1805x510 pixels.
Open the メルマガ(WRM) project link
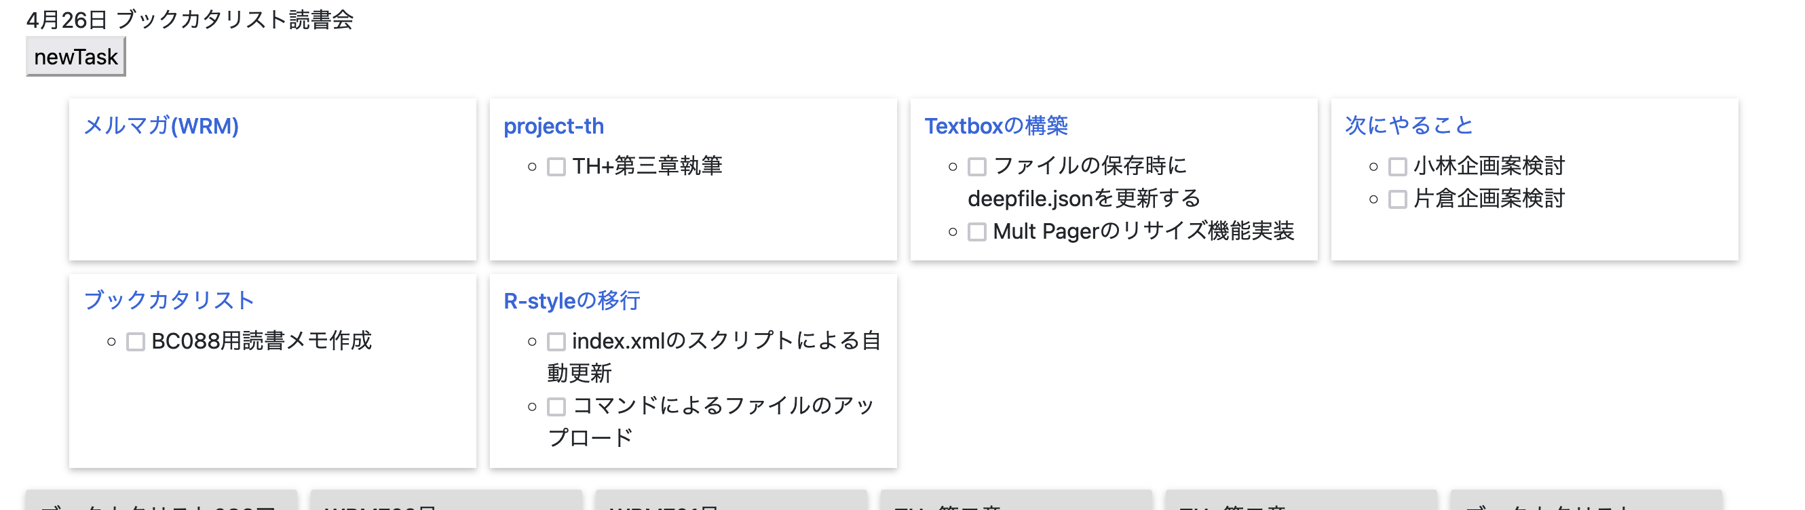point(162,127)
